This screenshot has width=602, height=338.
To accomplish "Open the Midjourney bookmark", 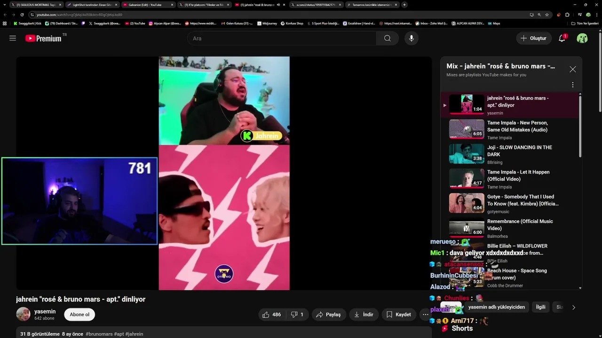I will 267,23.
